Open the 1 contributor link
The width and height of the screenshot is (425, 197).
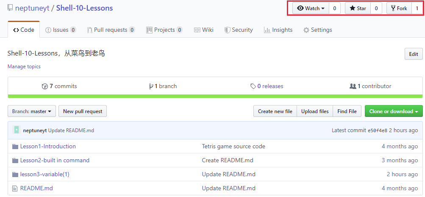(370, 86)
